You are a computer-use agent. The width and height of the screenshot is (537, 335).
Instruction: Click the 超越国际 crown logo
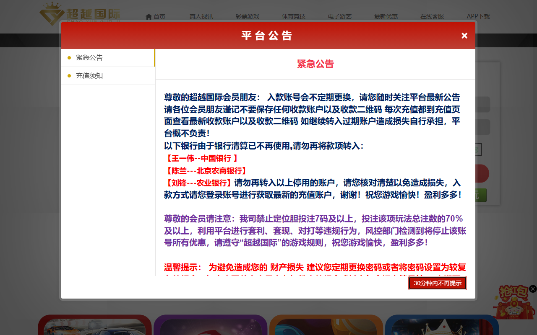point(80,13)
